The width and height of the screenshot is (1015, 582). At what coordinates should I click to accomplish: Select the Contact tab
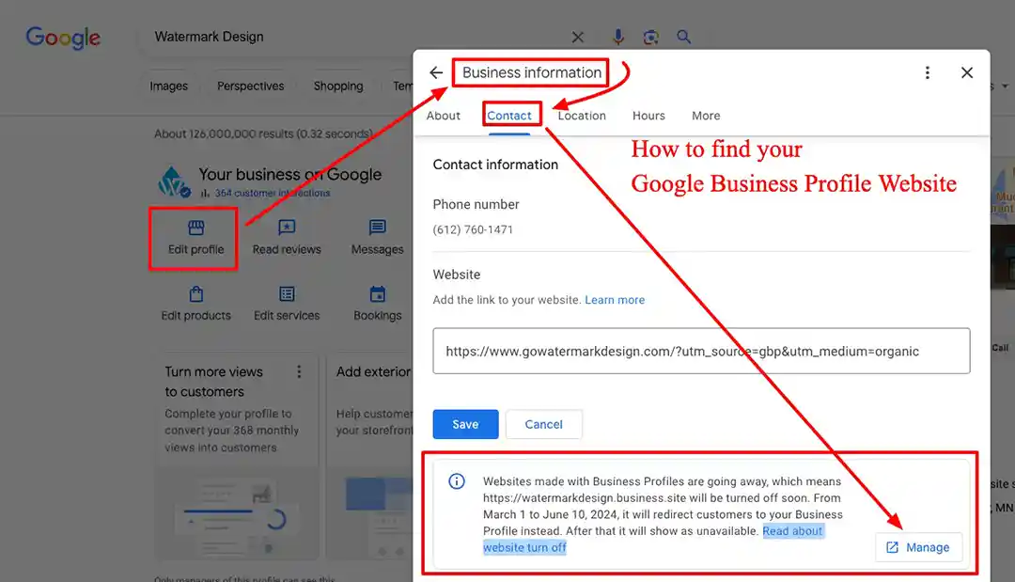click(x=508, y=116)
